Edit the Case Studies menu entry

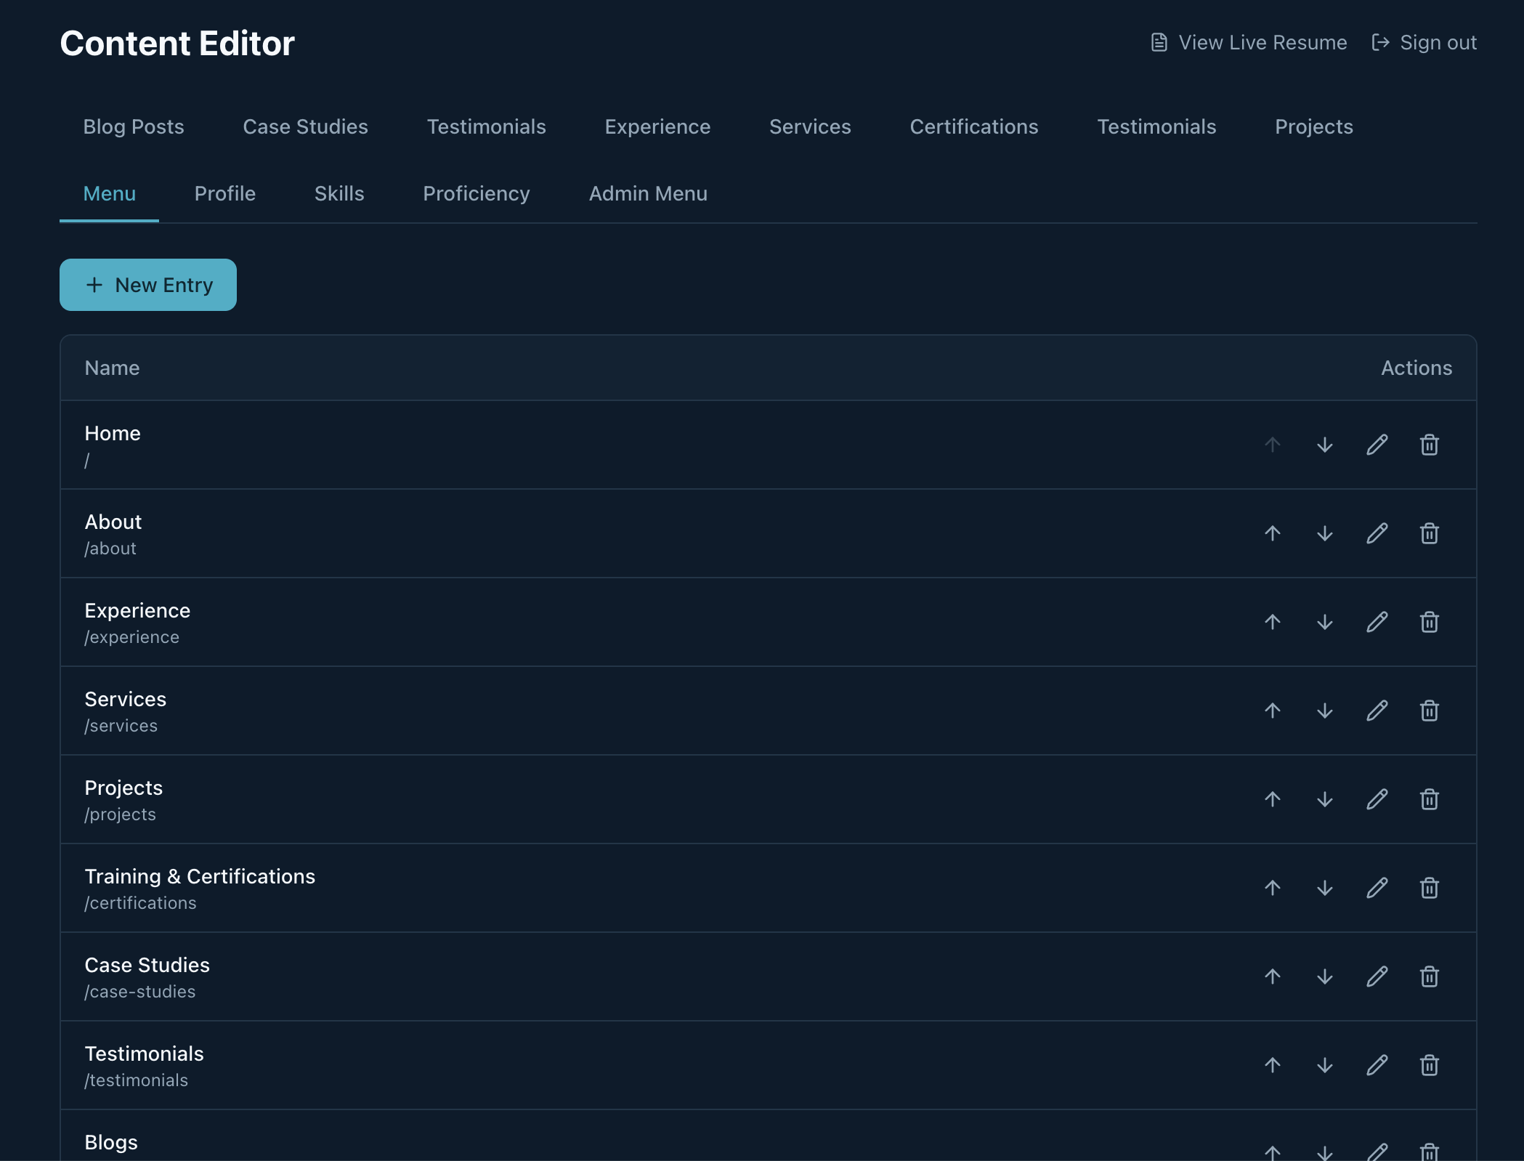(x=1377, y=976)
